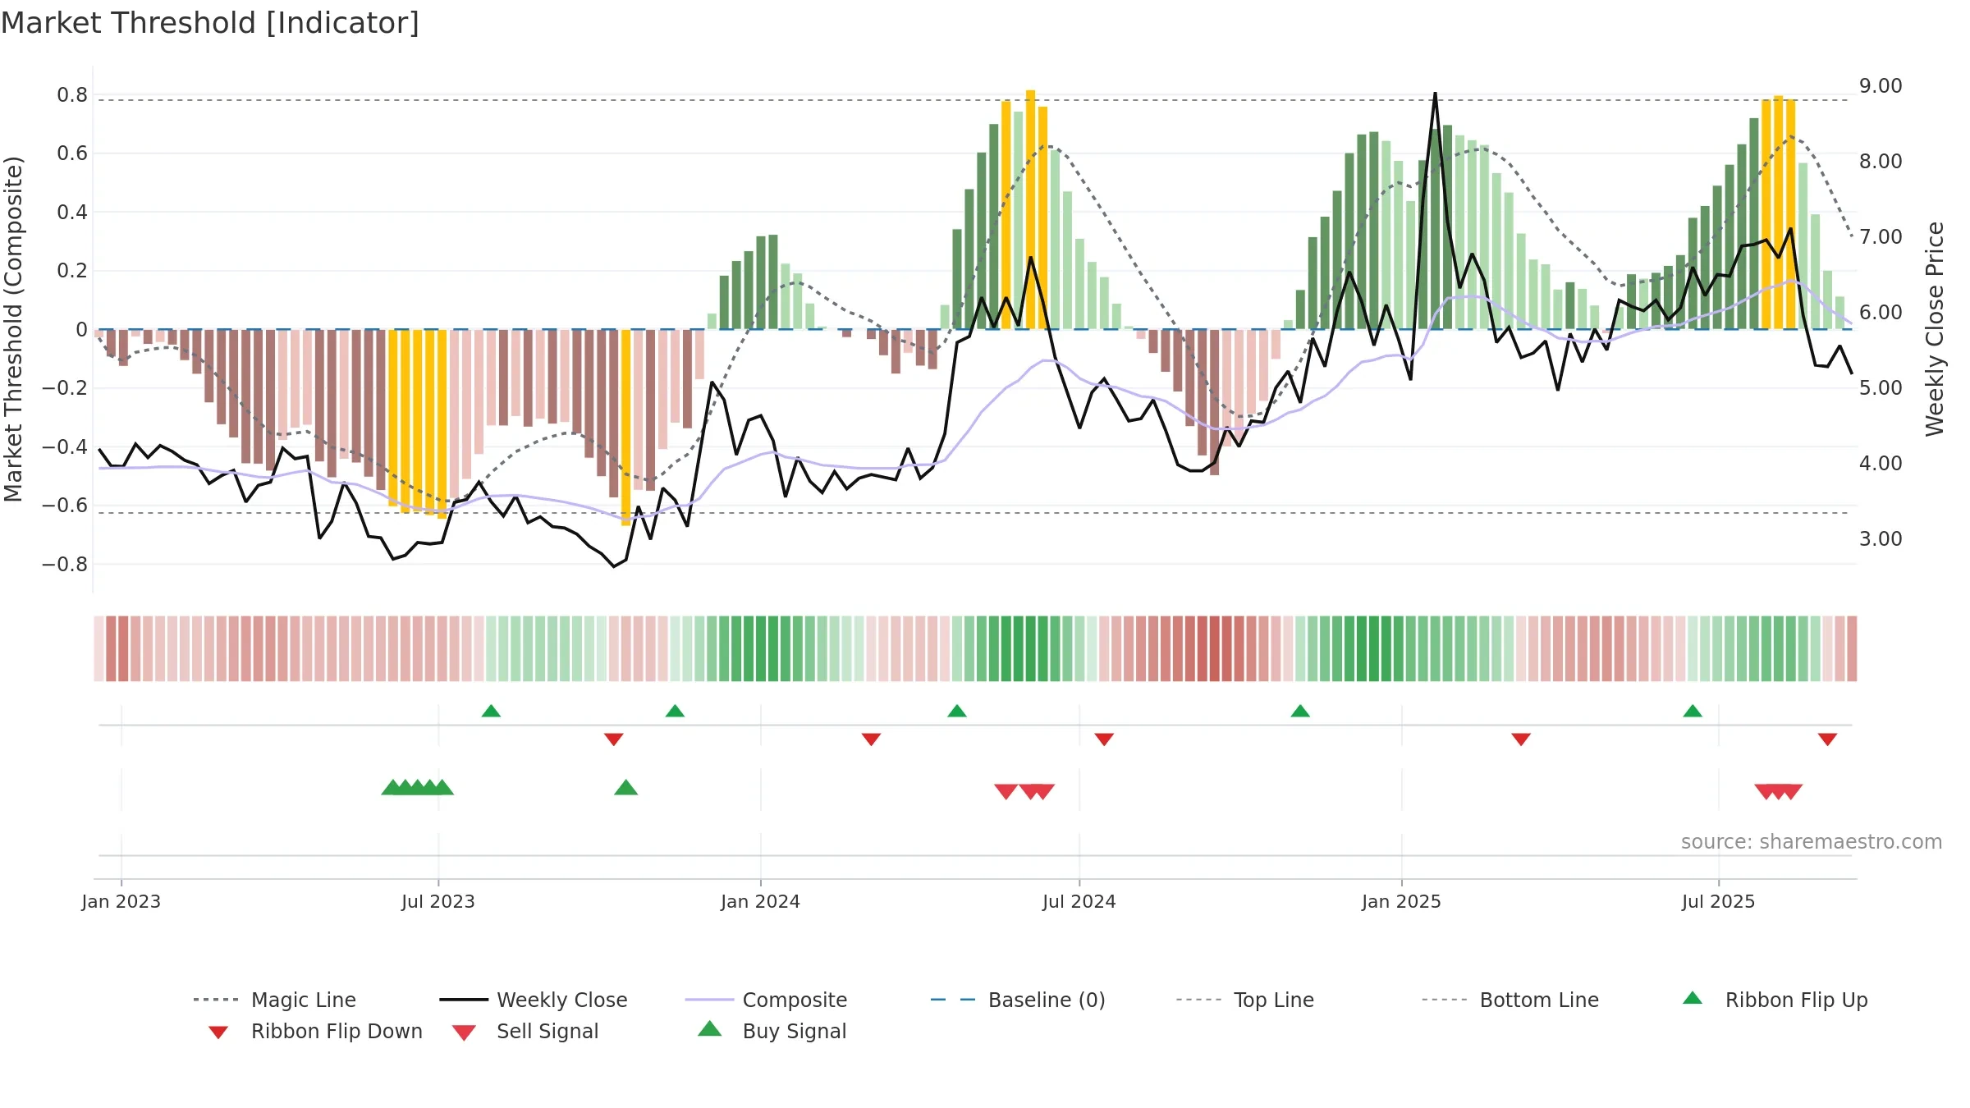Viewport: 1970px width, 1108px height.
Task: Click the lone Buy Signal triangle in autumn 2023
Action: pyautogui.click(x=625, y=788)
